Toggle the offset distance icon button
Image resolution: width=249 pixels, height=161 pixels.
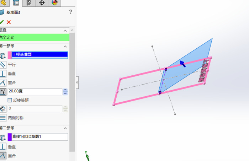[x=3, y=109]
